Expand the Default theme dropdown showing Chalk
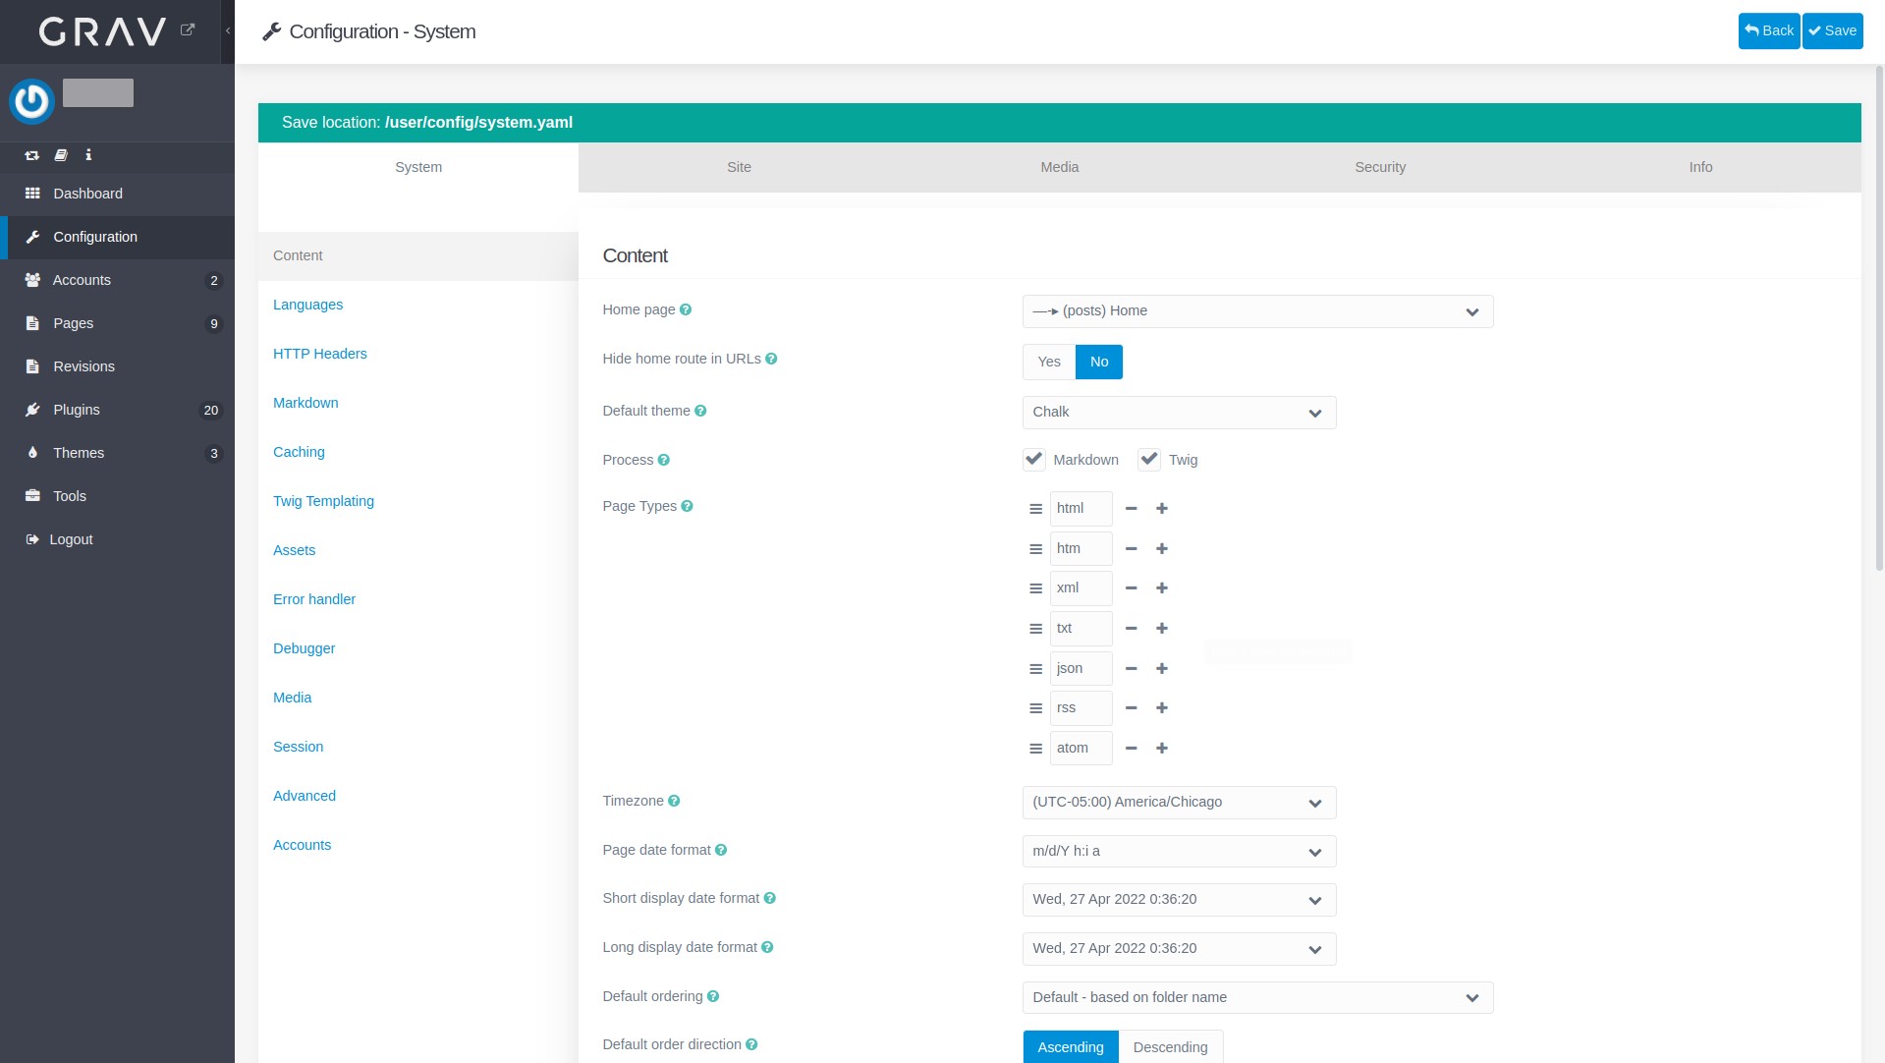 [1179, 413]
